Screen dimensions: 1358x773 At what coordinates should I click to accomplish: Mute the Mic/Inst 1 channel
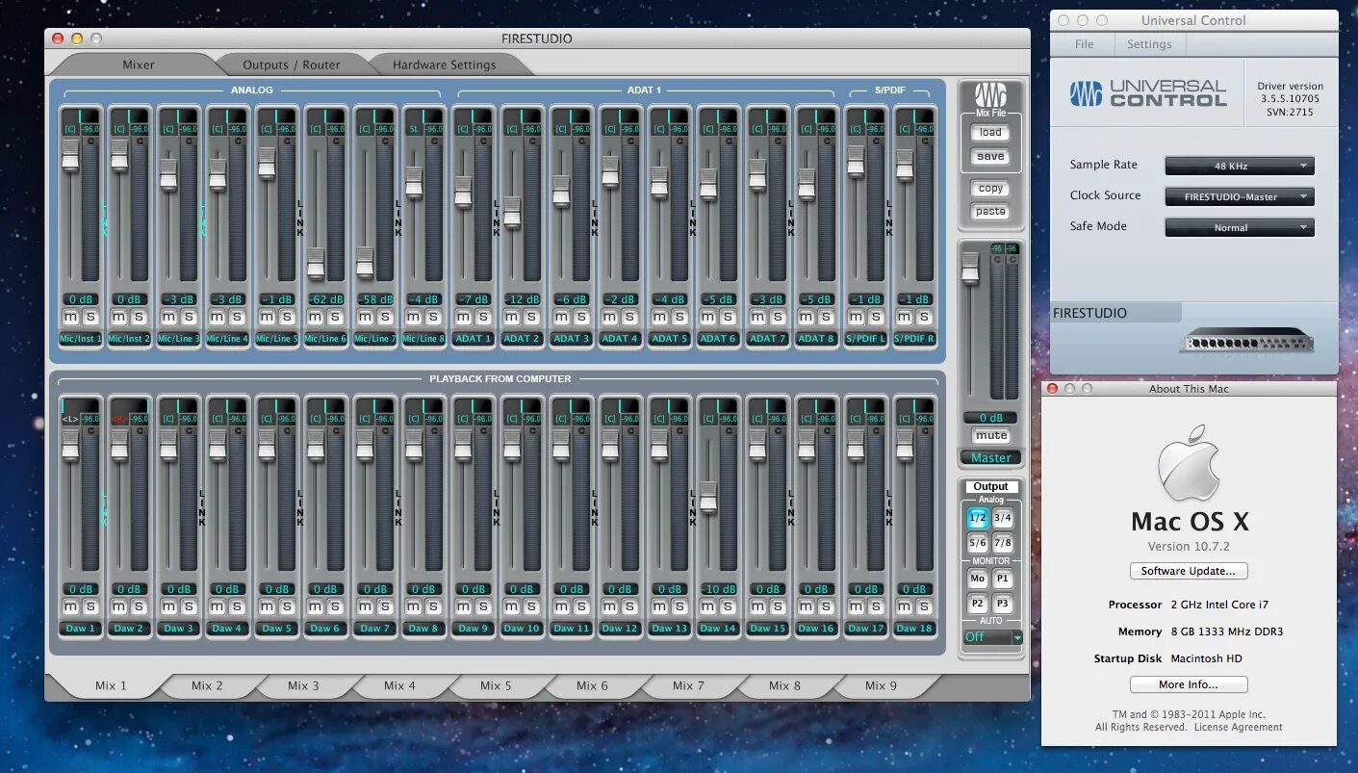[70, 317]
